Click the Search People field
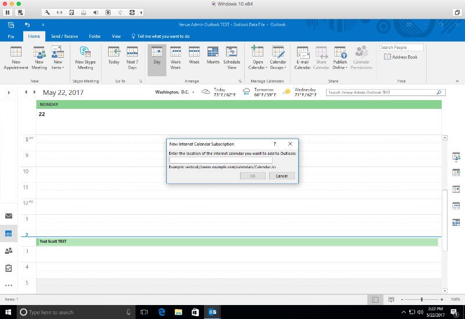 coord(402,47)
